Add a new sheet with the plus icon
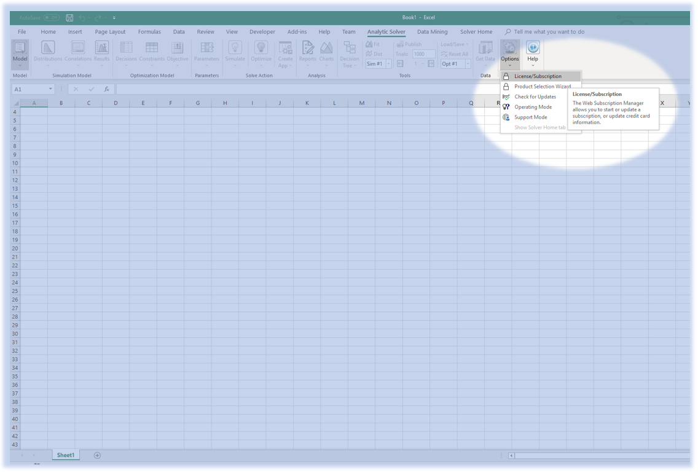Image resolution: width=698 pixels, height=473 pixels. (97, 455)
